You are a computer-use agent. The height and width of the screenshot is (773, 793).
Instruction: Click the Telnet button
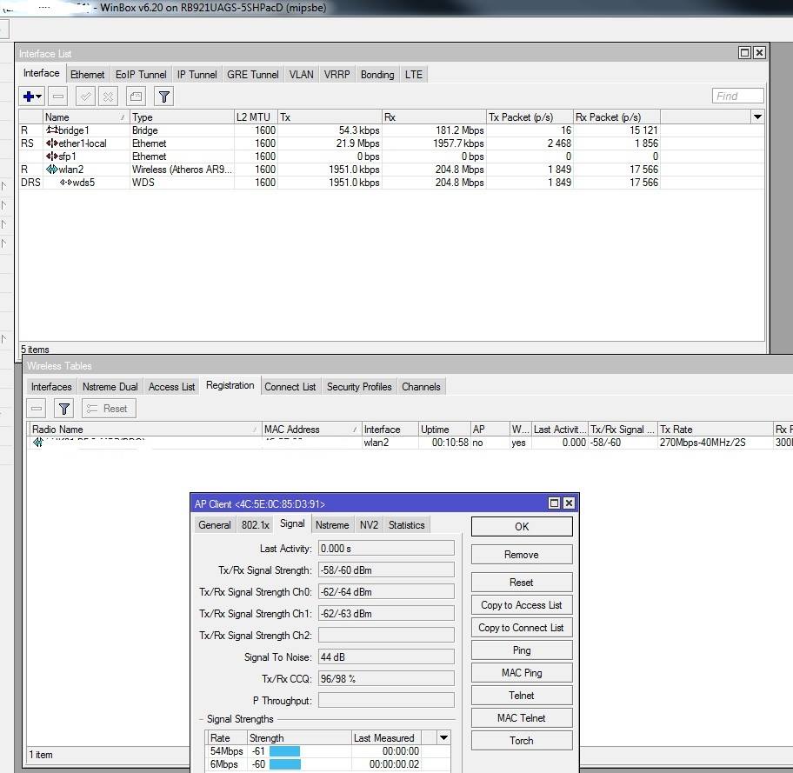522,695
